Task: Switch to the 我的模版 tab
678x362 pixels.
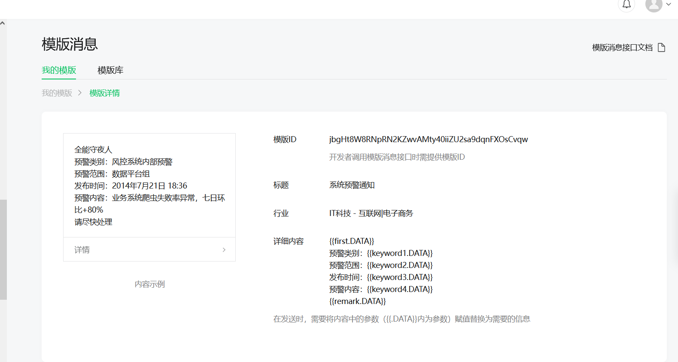Action: click(x=59, y=70)
